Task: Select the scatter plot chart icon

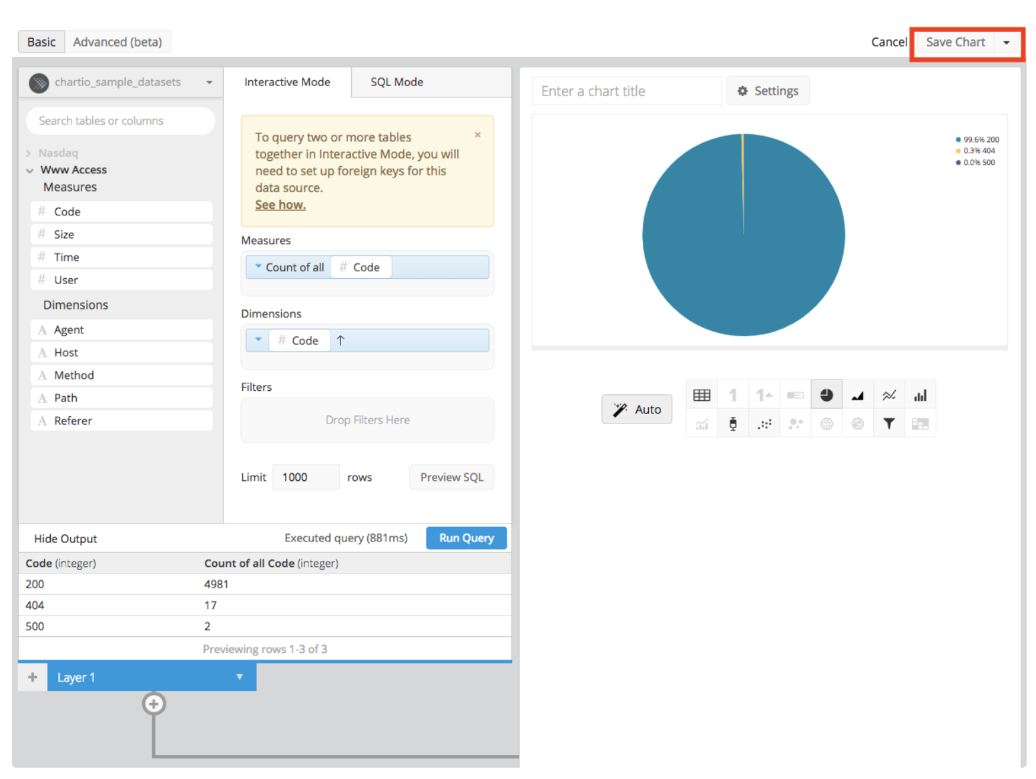Action: [764, 424]
